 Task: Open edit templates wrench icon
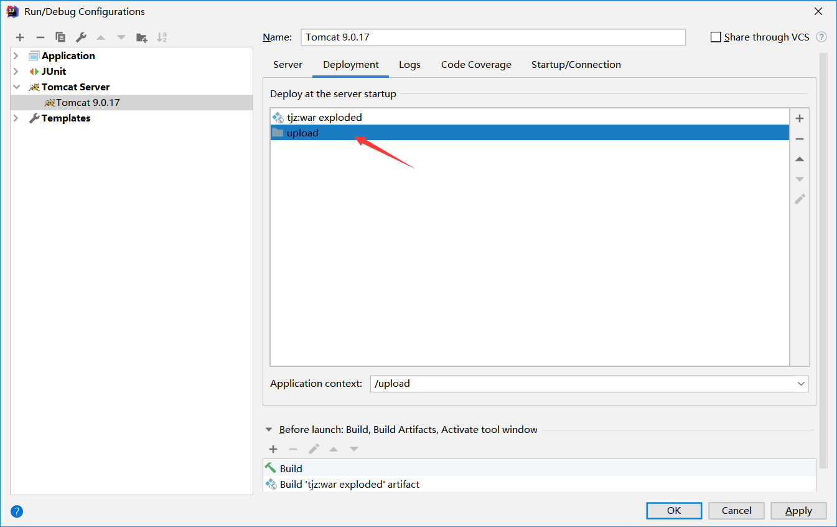tap(81, 37)
